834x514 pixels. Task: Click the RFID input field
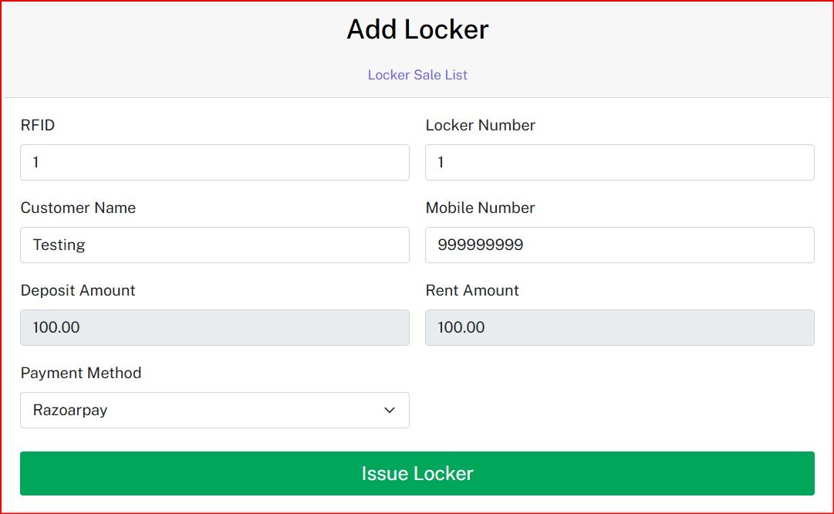click(x=214, y=163)
